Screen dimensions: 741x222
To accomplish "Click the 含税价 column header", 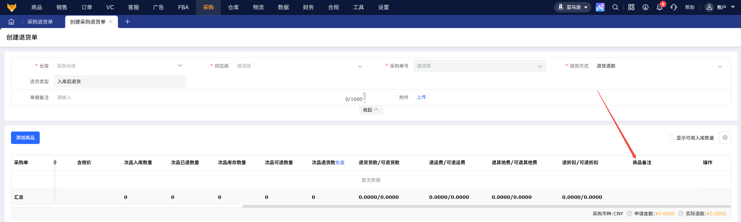I will [x=84, y=162].
